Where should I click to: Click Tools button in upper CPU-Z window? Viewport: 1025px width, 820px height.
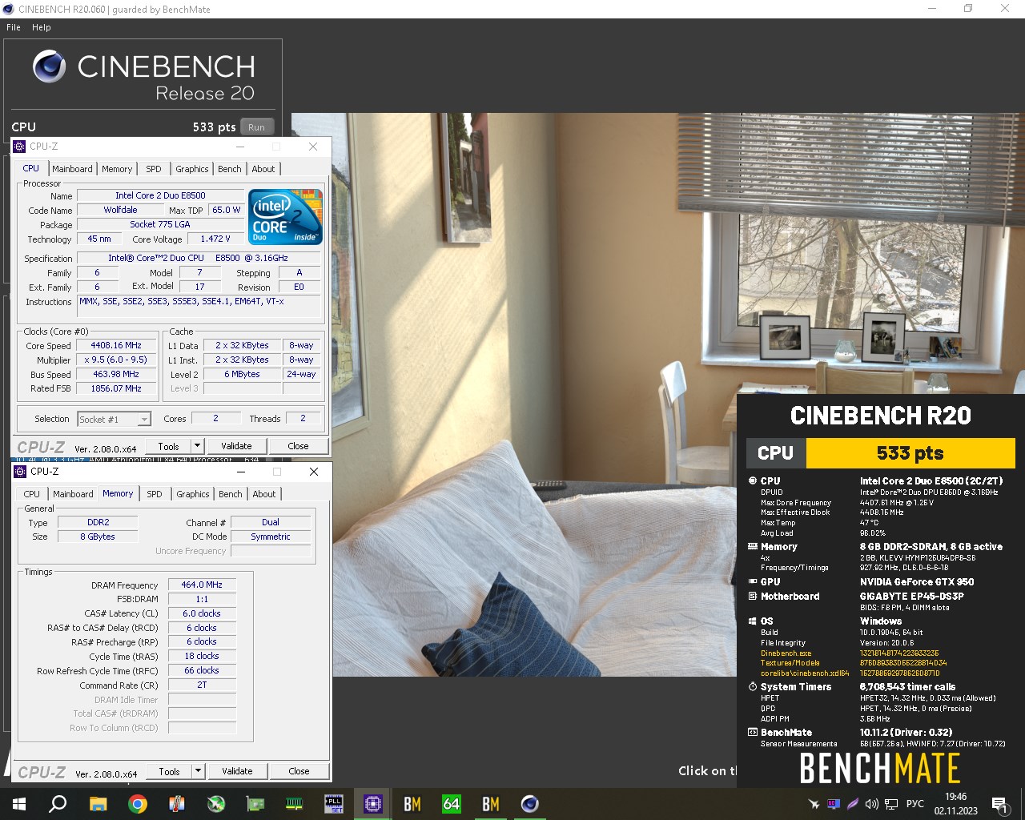click(169, 446)
